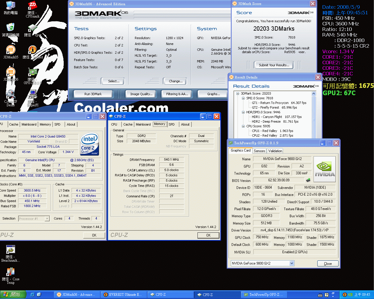Collapse the HDR/SM3.0 Score: 9446 node
Viewport: 374px width, 299px height.
pos(243,112)
